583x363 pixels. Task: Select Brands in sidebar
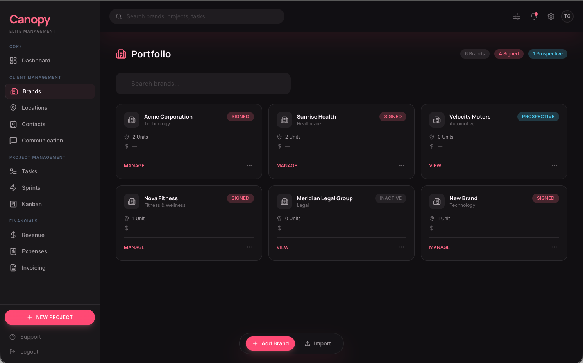pos(50,91)
